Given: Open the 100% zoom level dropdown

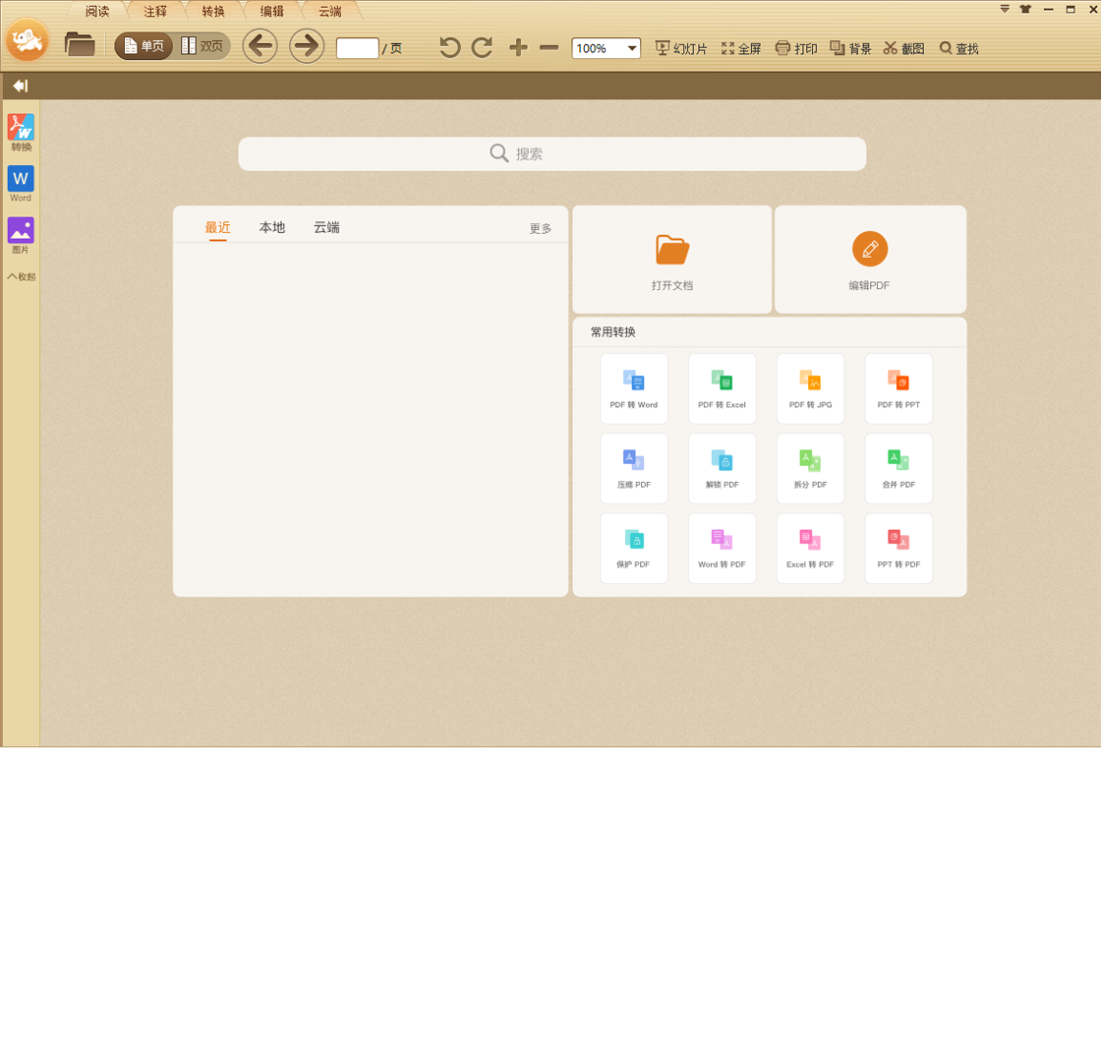Looking at the screenshot, I should coord(633,48).
